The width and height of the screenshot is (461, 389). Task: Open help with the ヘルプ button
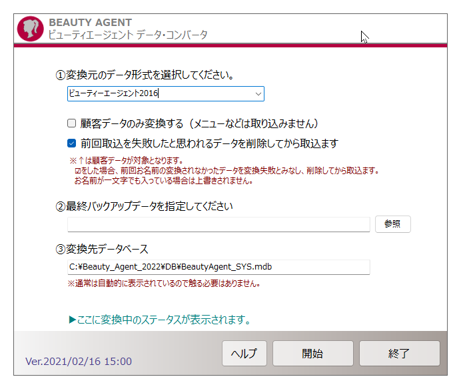(244, 354)
